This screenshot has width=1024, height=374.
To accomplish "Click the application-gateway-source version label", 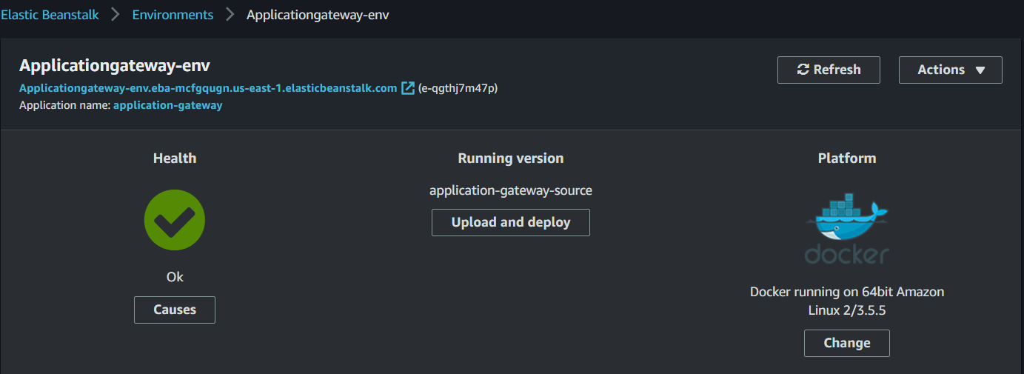I will tap(511, 190).
